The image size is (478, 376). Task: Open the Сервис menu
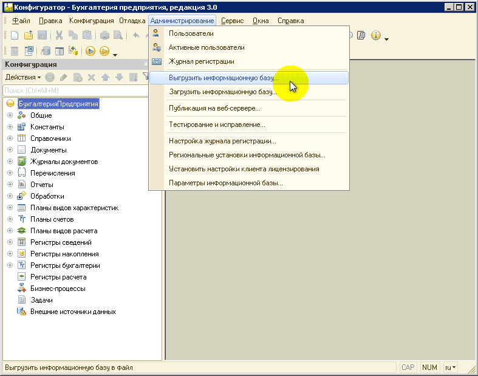[232, 21]
